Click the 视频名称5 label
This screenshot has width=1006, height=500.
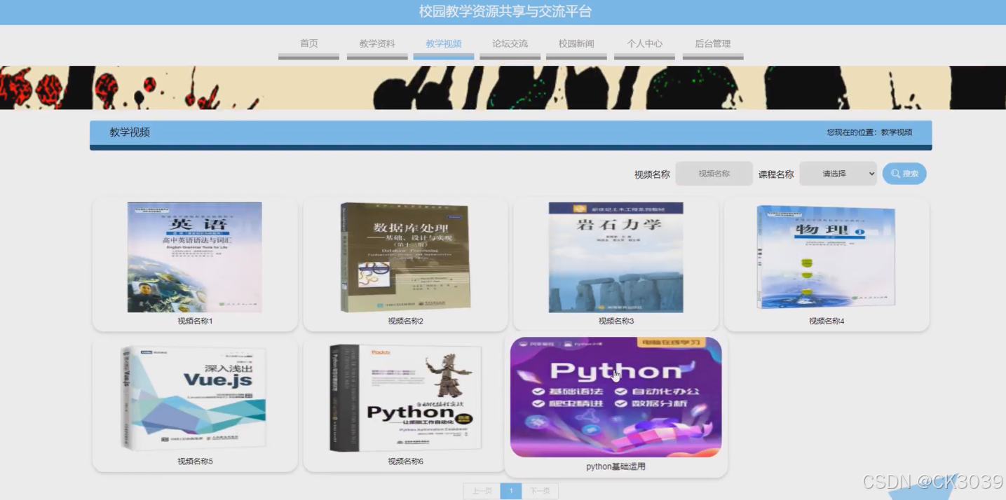click(195, 461)
